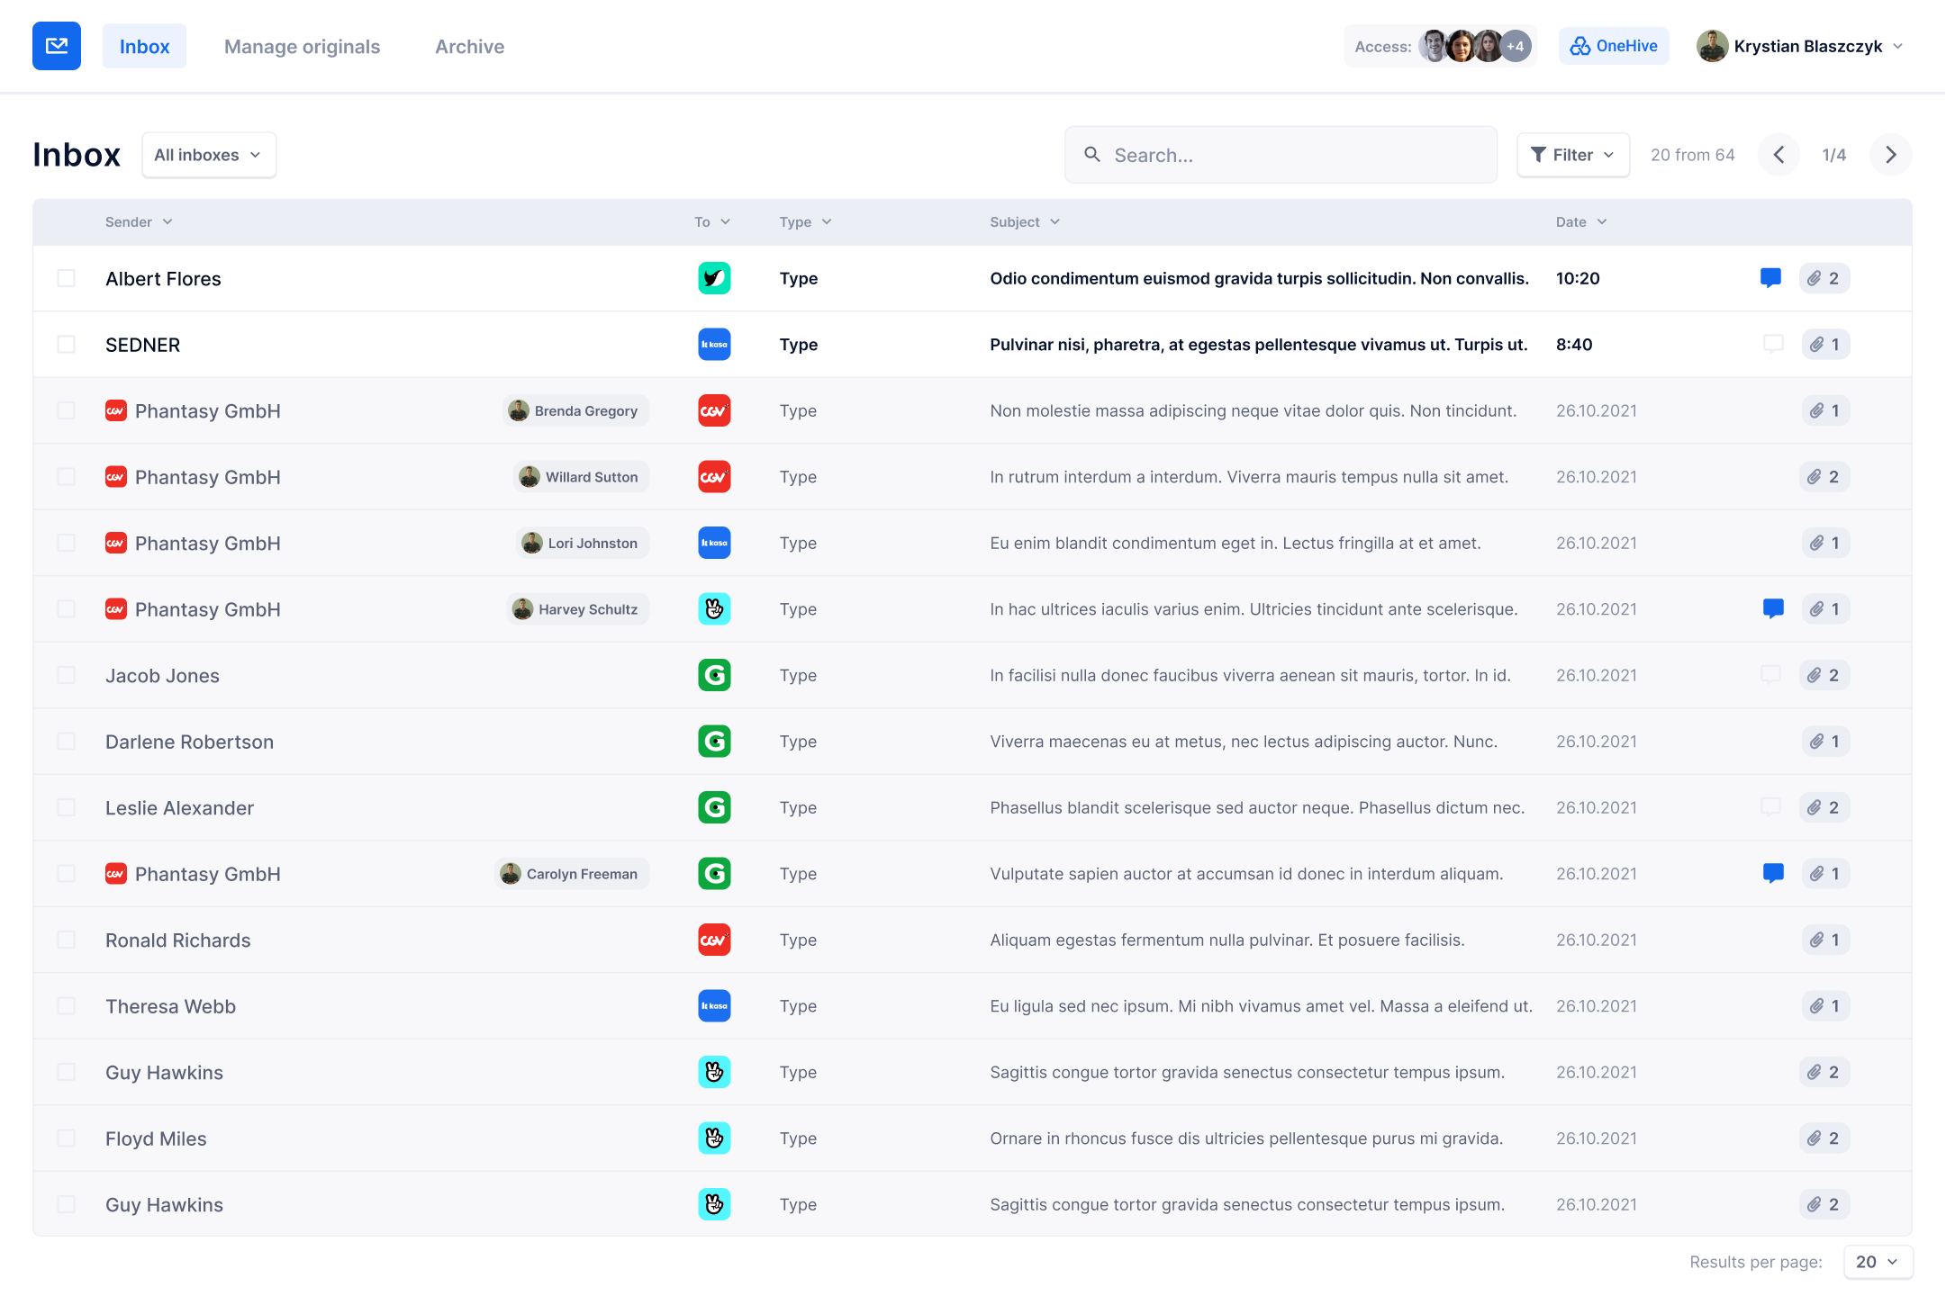
Task: Tick the checkbox for Albert Flores
Action: point(66,278)
